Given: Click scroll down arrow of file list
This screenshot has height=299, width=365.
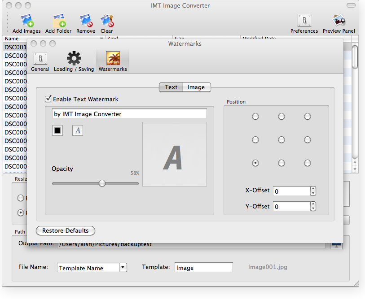Looking at the screenshot, I should (355, 170).
